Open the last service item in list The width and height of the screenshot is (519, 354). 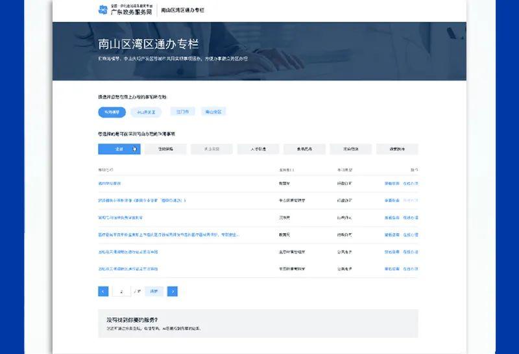click(128, 268)
